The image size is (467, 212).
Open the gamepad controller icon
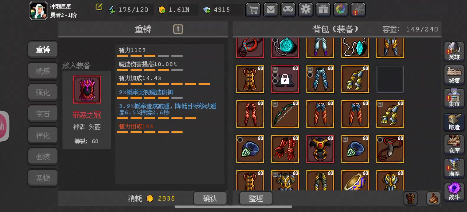pos(288,9)
